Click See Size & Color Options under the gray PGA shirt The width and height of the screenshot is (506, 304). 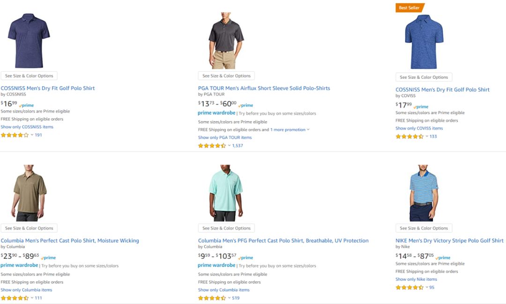coord(226,75)
